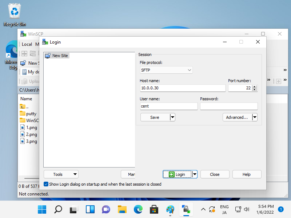291x218 pixels.
Task: Toggle Show Login dialog on startup checkbox
Action: click(46, 184)
